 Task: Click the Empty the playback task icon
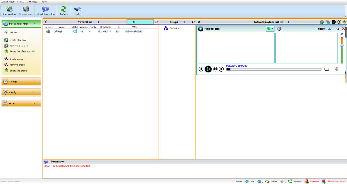point(7,51)
